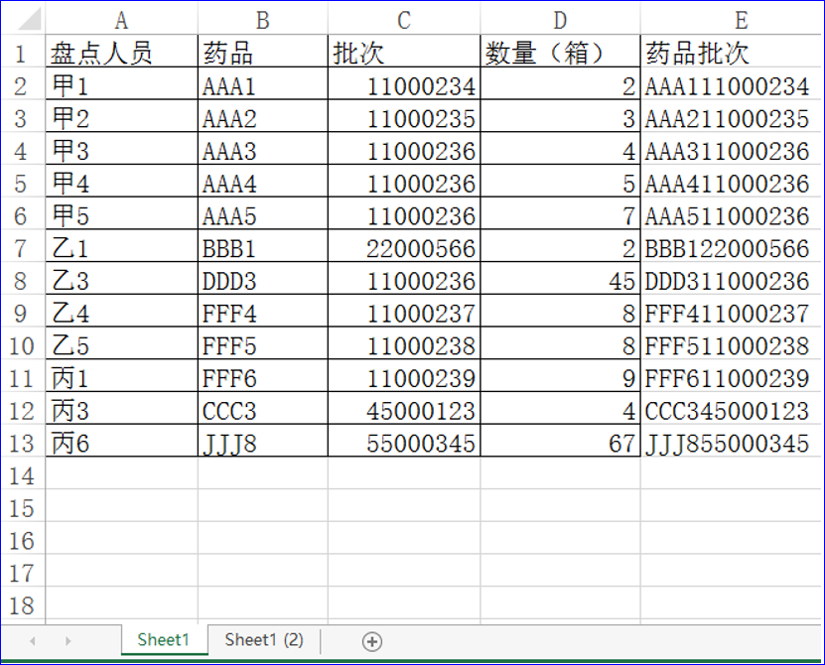Click the 批次 header cell in column C

click(404, 53)
